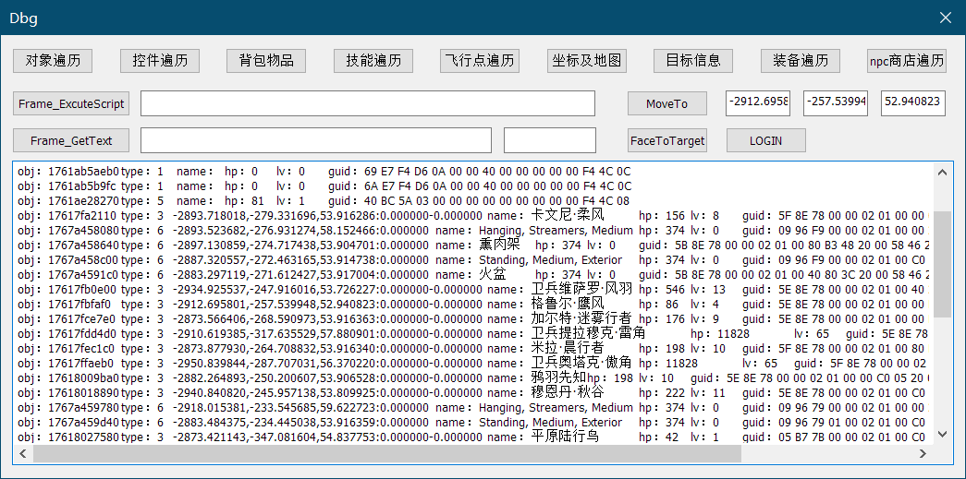Screen dimensions: 966x479
Task: Select the row named 加尔特·迷雾行者
Action: point(473,319)
